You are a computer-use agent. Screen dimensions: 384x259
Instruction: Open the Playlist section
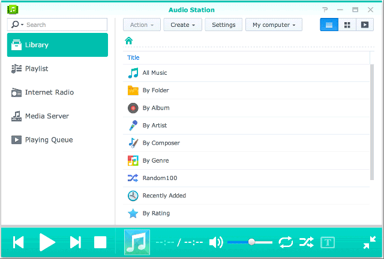point(58,69)
